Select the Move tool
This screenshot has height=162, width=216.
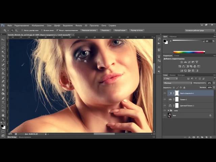pos(3,39)
